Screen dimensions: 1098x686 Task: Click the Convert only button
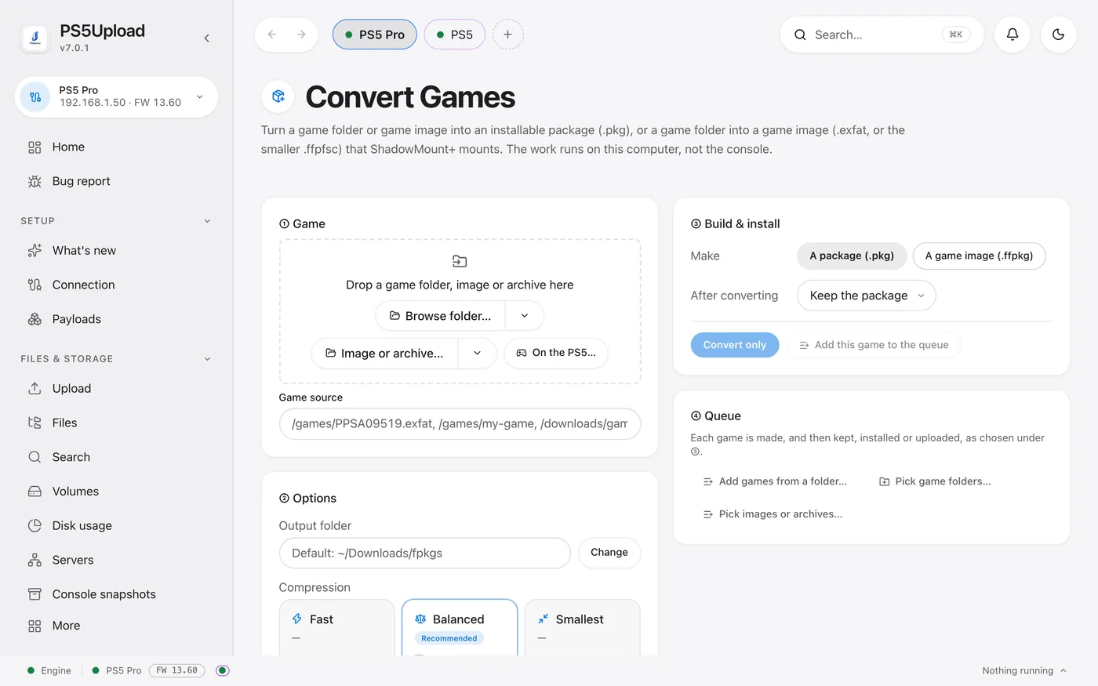(x=735, y=345)
